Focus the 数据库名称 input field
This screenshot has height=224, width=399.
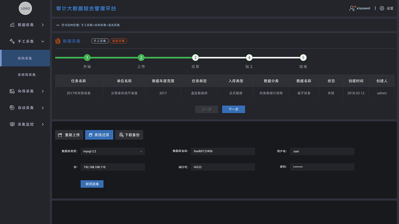(x=223, y=152)
